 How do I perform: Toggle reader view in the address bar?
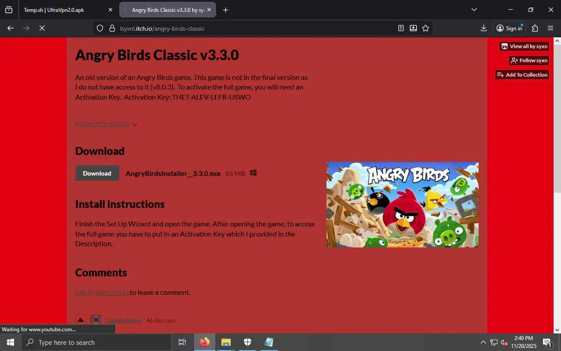click(x=401, y=28)
